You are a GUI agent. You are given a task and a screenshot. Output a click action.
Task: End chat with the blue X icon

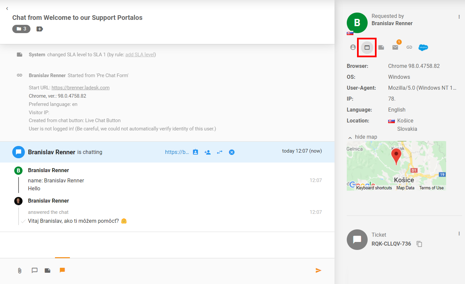232,152
